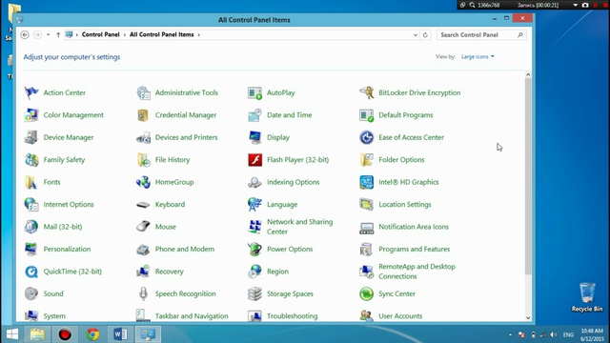Click the Search Control Panel field
The image size is (610, 343).
pos(481,35)
